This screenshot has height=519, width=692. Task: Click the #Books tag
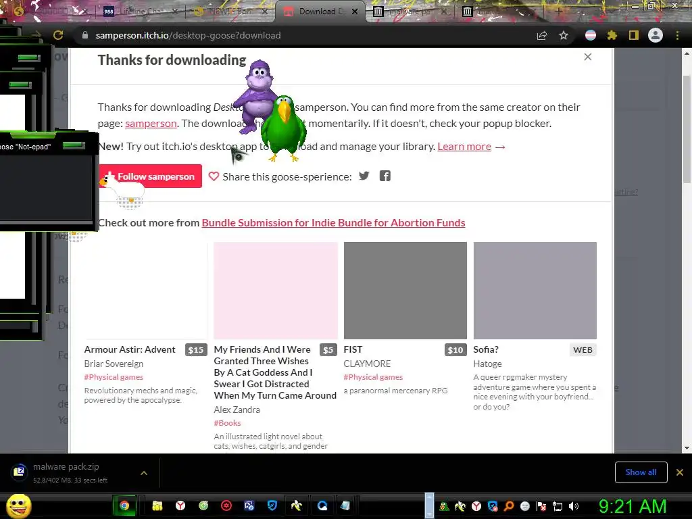coord(227,423)
